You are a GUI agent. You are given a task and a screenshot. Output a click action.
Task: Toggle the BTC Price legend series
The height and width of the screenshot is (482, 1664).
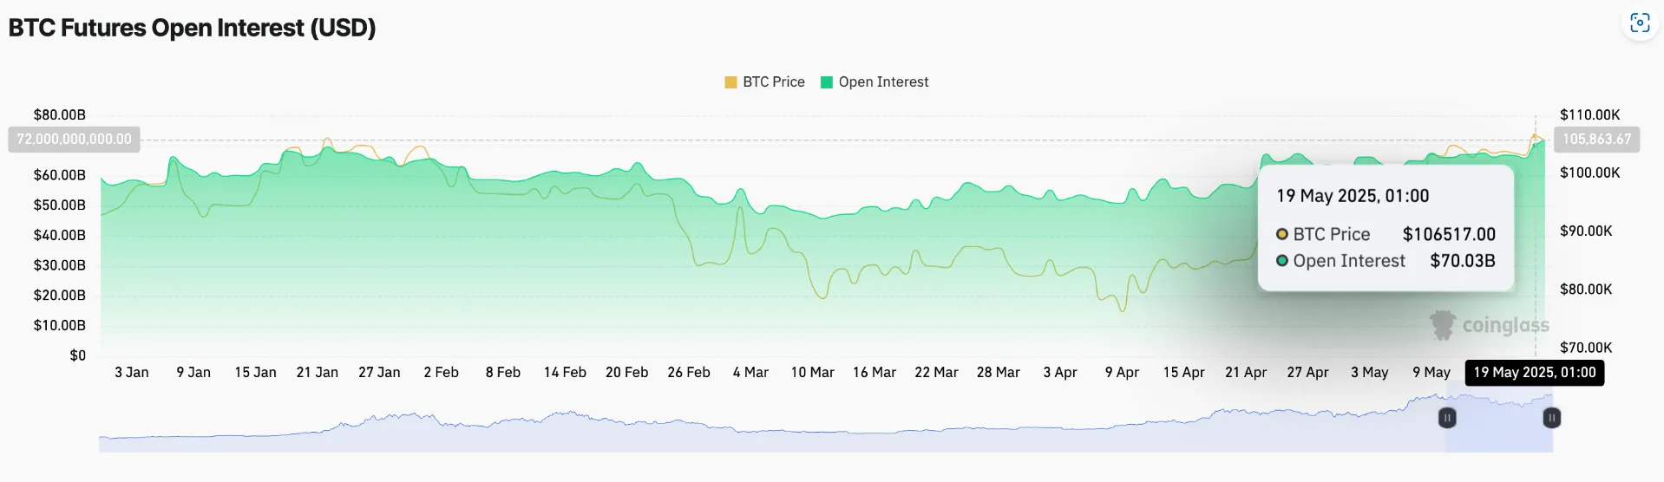(x=765, y=81)
